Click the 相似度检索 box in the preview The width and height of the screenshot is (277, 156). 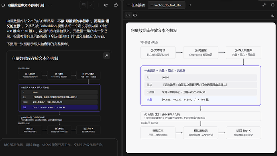coord(201,133)
